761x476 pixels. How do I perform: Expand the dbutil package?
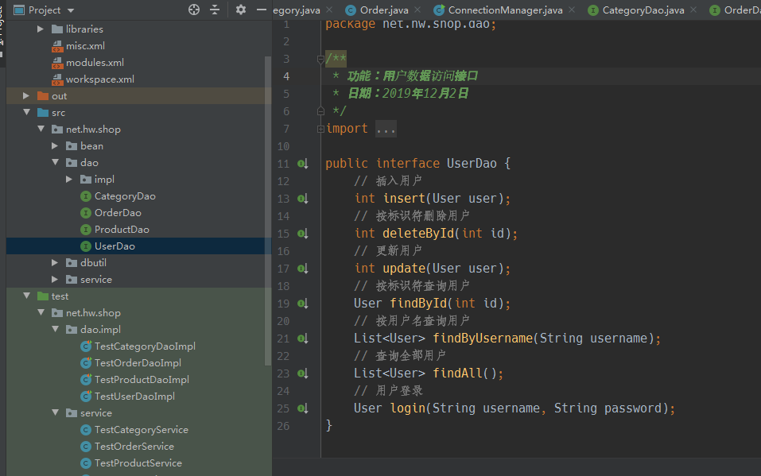pos(55,262)
